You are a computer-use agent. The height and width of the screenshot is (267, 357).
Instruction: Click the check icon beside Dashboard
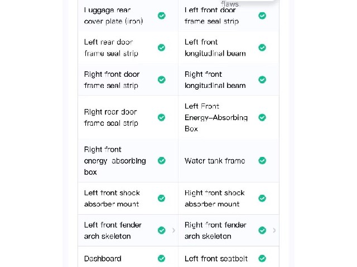point(161,258)
